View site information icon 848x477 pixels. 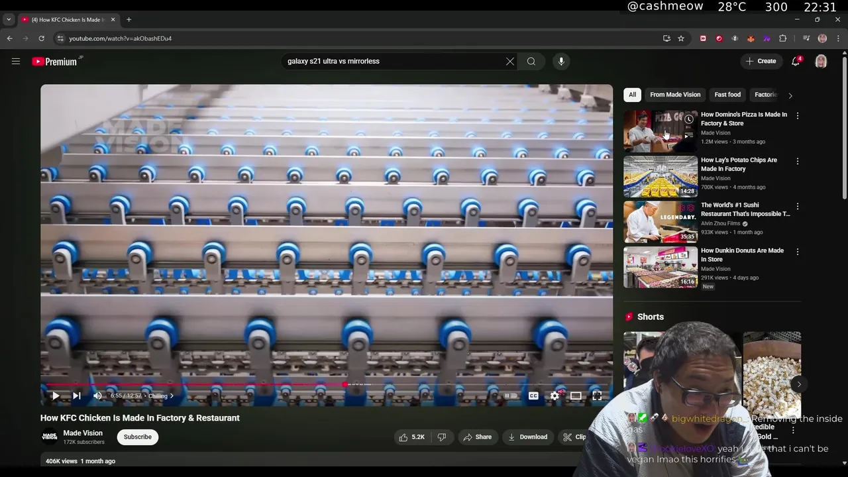(60, 38)
